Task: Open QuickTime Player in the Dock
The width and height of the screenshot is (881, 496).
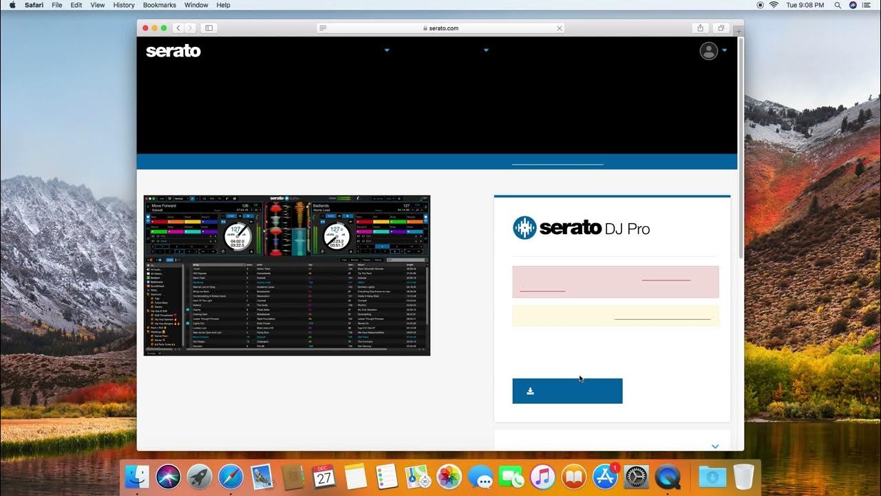Action: [x=667, y=477]
